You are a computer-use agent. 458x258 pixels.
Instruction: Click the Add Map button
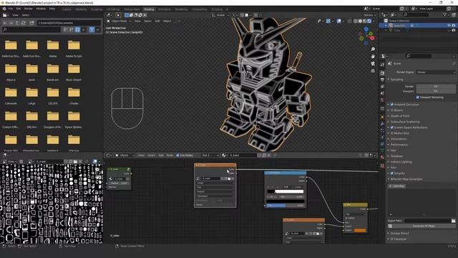[x=396, y=186]
